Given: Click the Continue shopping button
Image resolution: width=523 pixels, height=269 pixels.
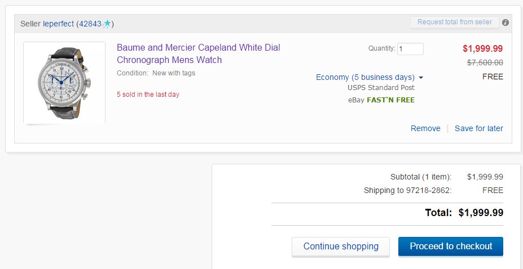Looking at the screenshot, I should 341,246.
